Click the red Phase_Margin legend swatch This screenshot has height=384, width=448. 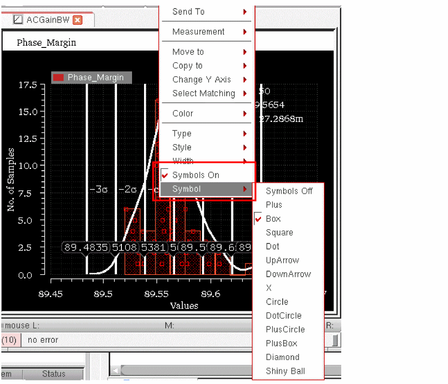pos(58,78)
